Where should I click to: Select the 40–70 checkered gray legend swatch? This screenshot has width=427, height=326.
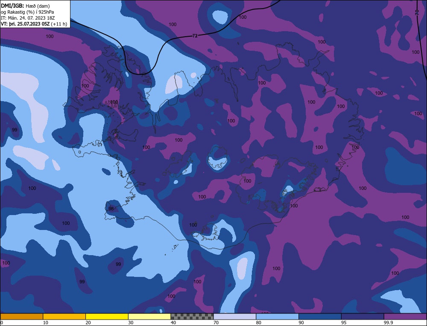(x=192, y=317)
